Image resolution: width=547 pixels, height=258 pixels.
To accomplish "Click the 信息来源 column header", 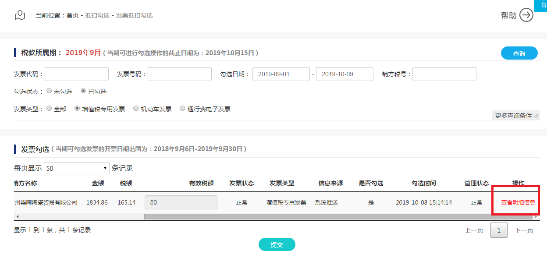I will tap(330, 183).
